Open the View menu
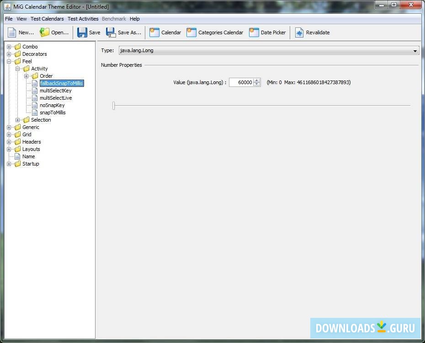Screen dimensions: 425x343 [x=21, y=19]
